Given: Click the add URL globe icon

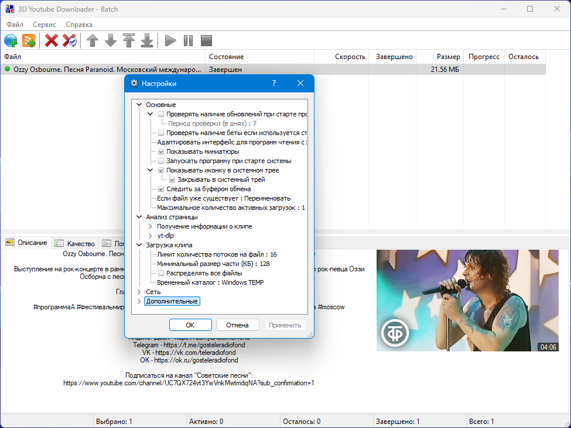Looking at the screenshot, I should tap(11, 40).
